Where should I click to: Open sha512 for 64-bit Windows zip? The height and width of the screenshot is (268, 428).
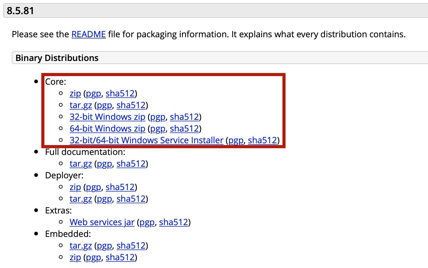pos(184,128)
